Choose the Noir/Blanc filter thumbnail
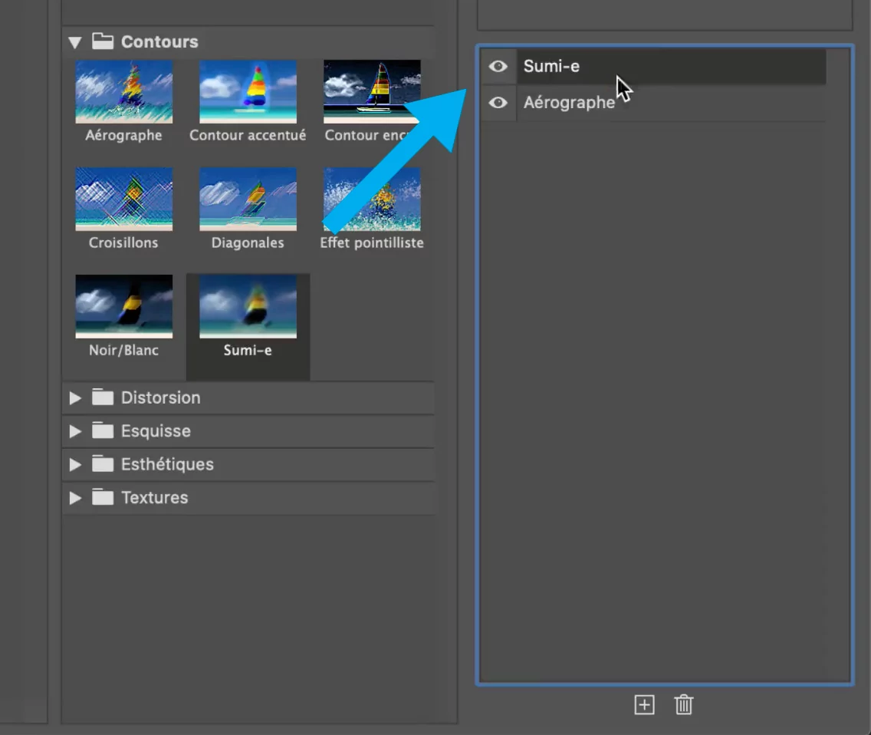This screenshot has width=871, height=735. tap(124, 306)
